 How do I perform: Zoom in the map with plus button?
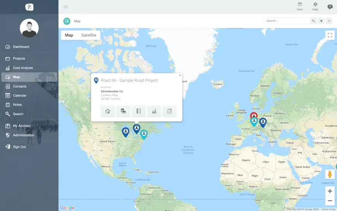(330, 191)
